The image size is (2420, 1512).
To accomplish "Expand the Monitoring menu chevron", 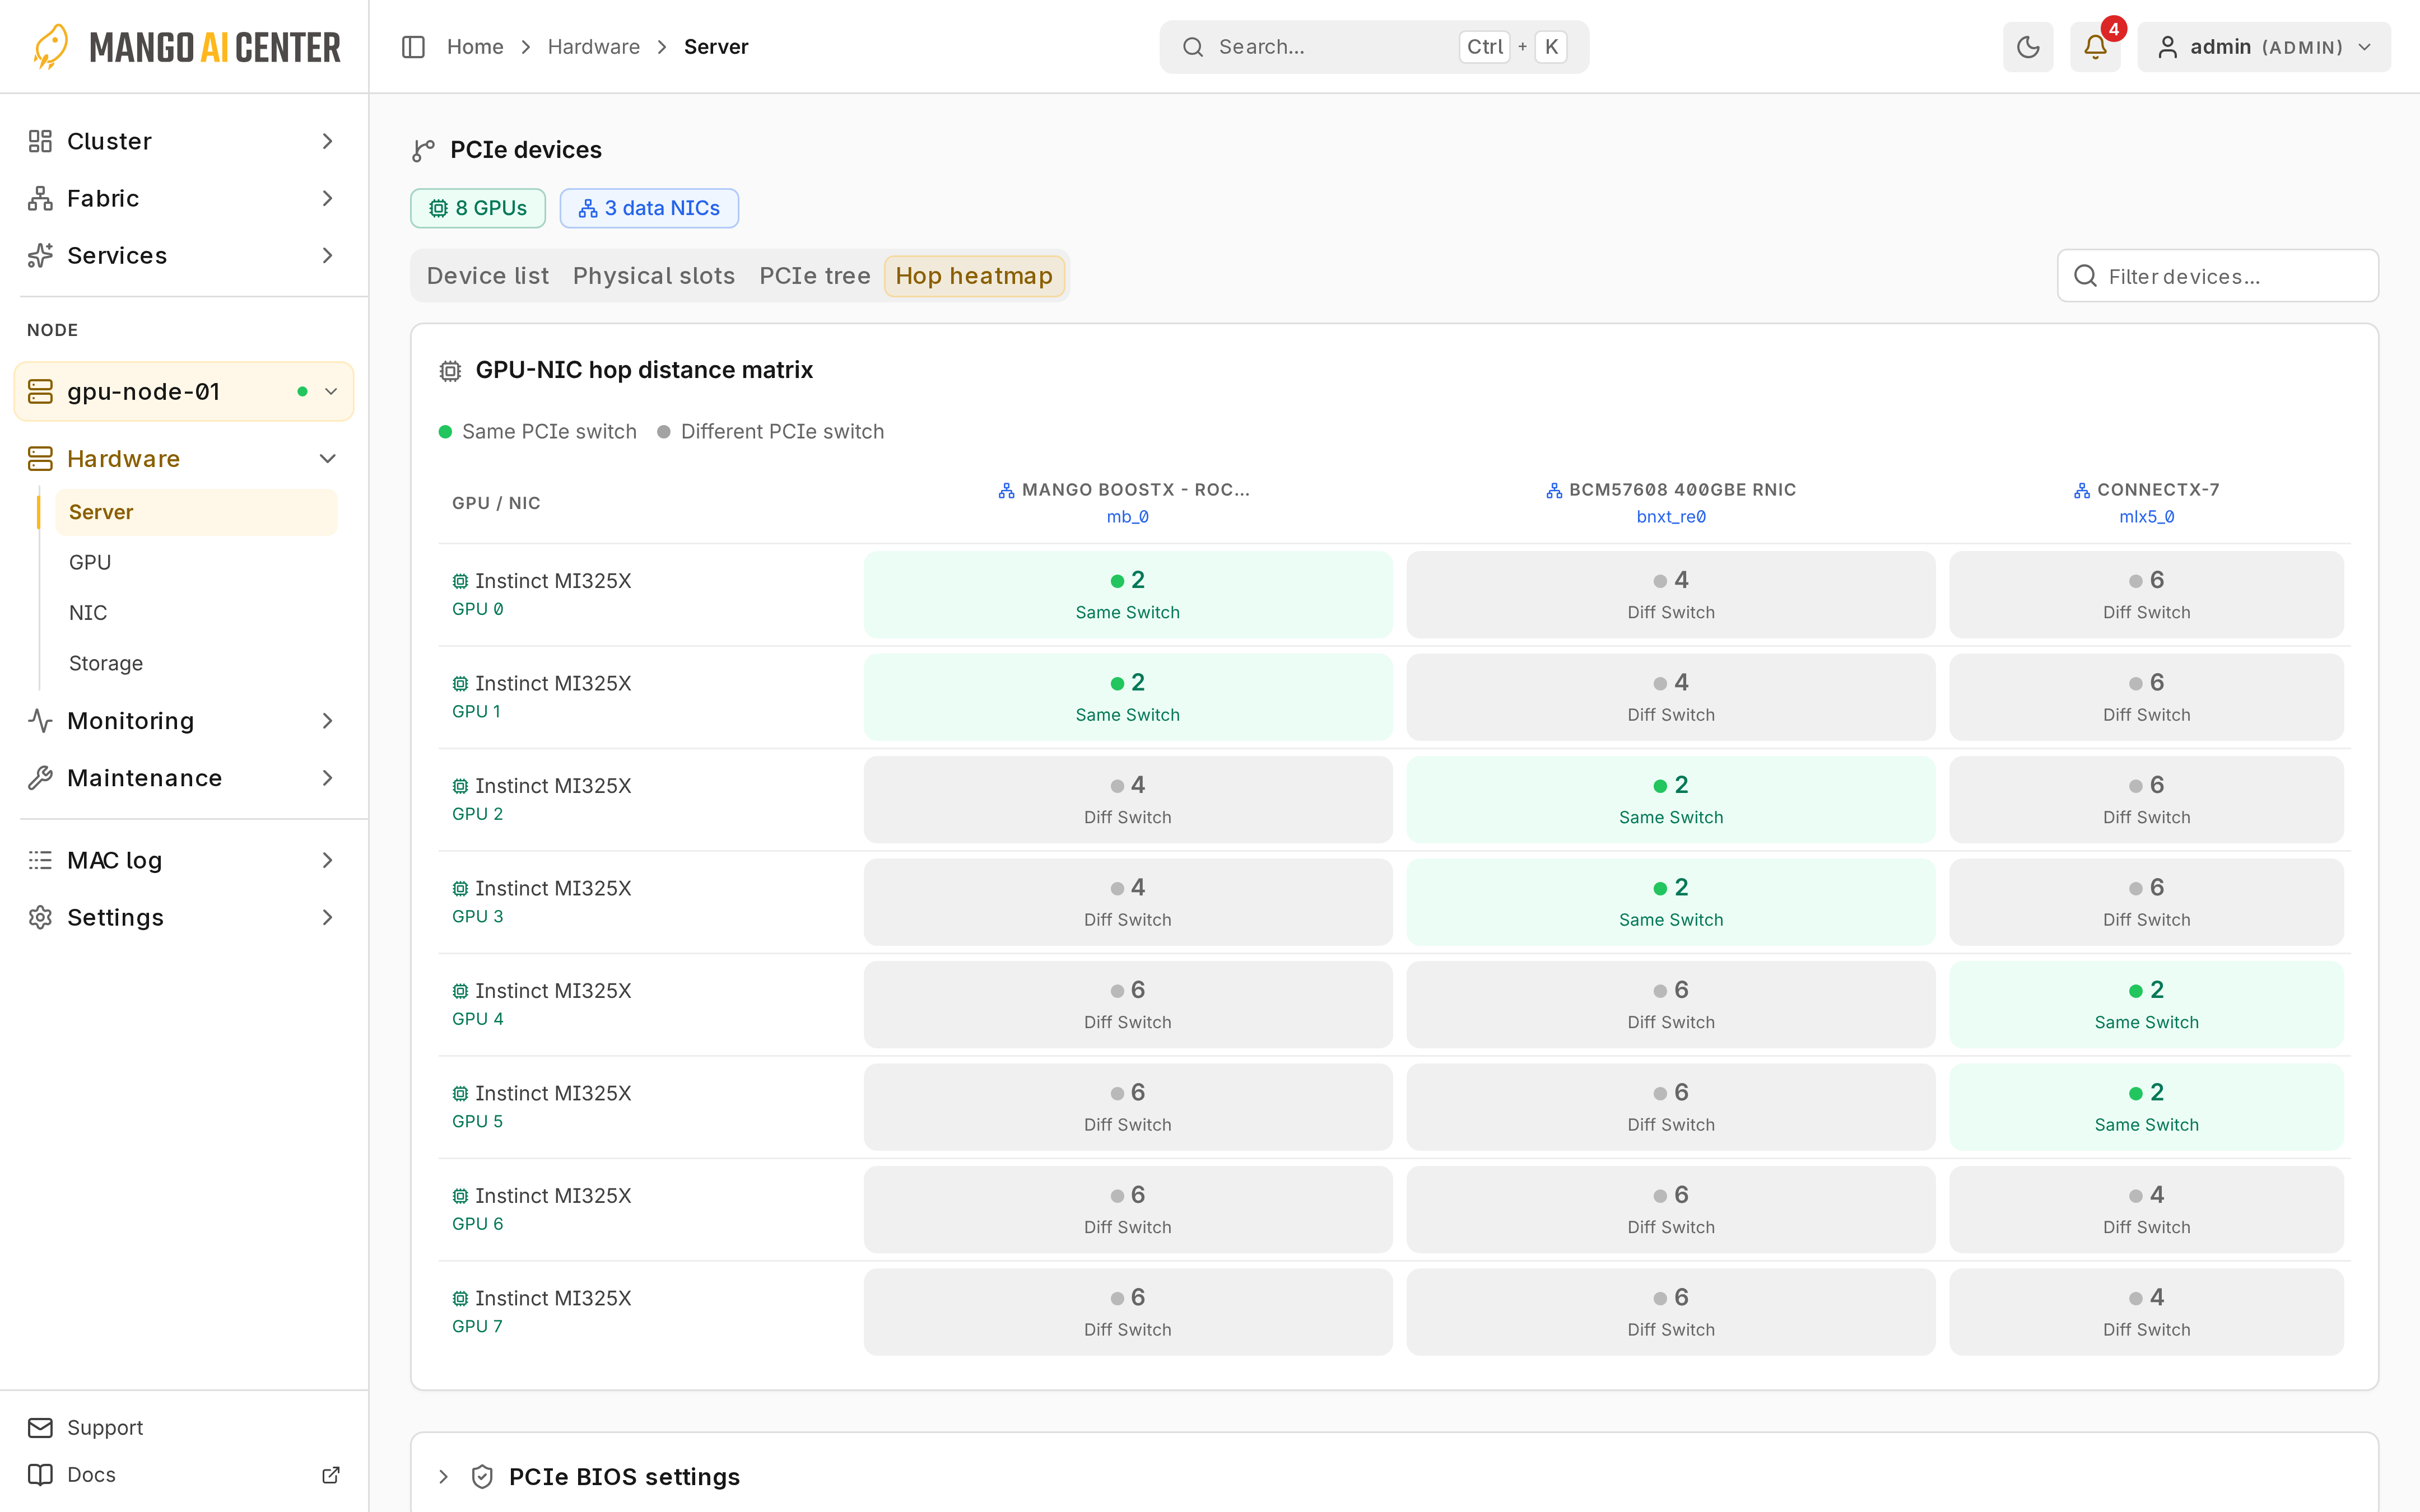I will 327,720.
